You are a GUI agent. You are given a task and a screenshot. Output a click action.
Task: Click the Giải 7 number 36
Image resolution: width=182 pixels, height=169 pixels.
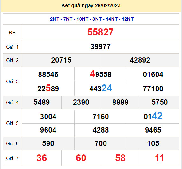[x=41, y=158]
